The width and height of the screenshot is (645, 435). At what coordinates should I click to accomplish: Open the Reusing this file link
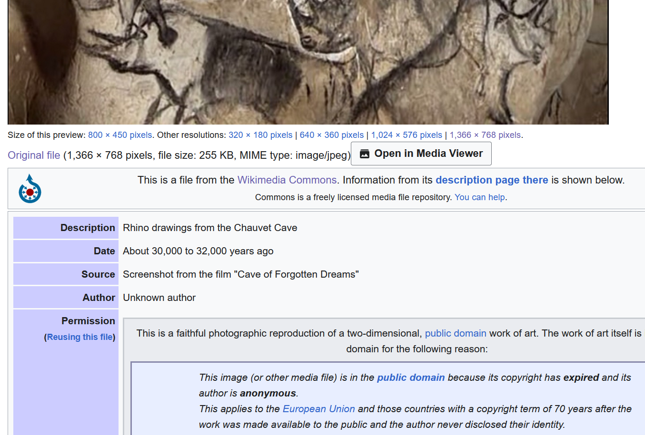[x=79, y=337]
